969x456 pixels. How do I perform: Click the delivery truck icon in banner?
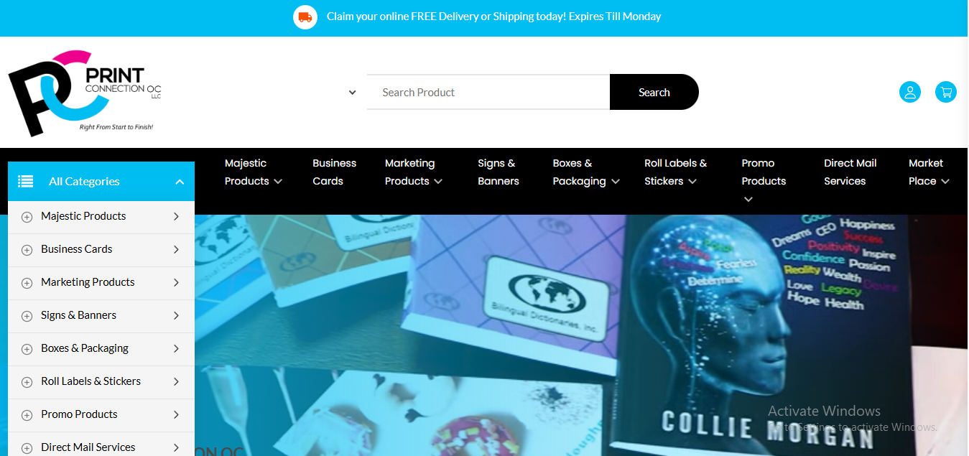coord(305,17)
